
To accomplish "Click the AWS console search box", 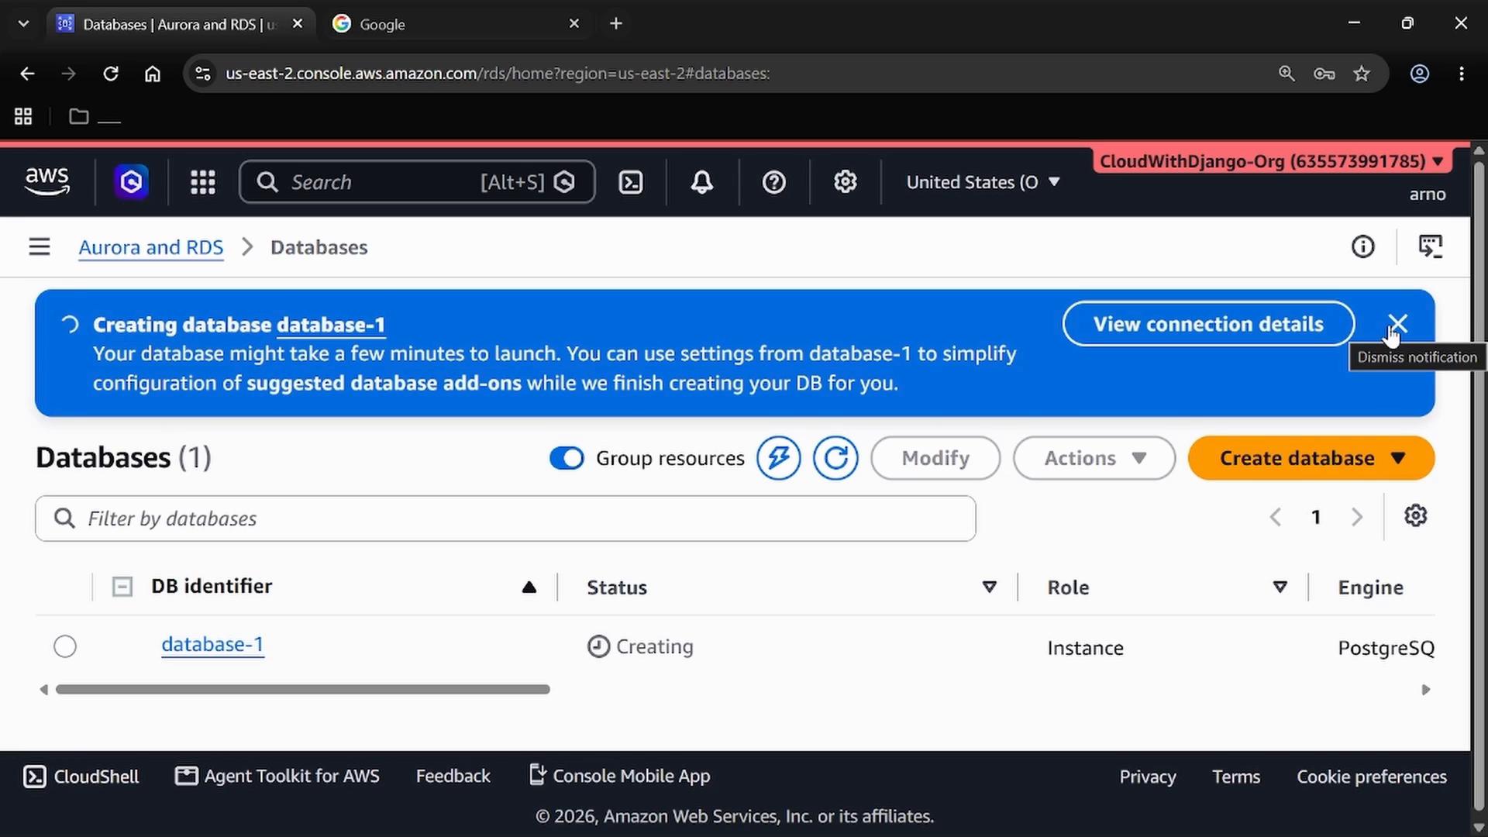I will [x=417, y=182].
